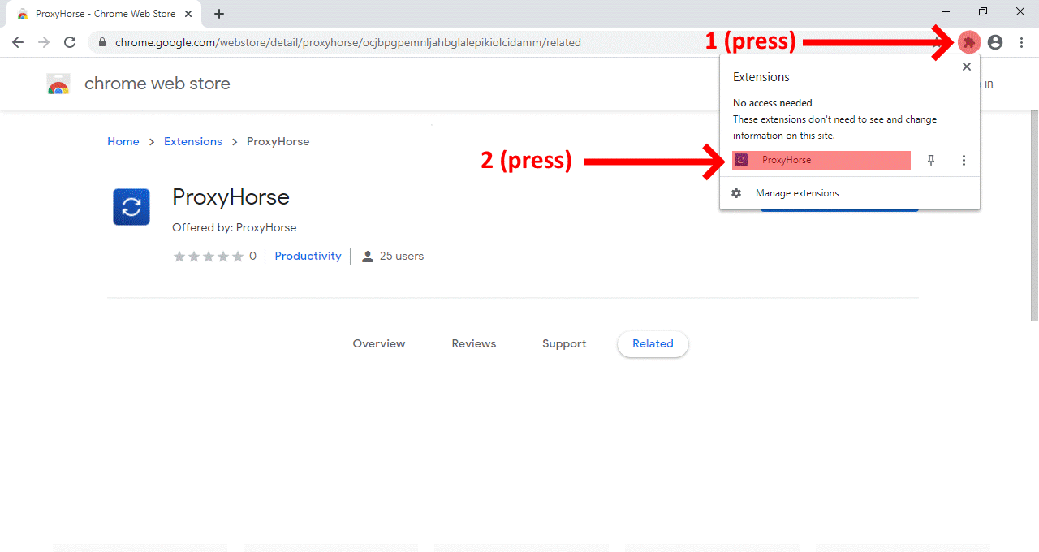This screenshot has height=552, width=1039.
Task: Open the browser profile avatar icon
Action: [995, 41]
